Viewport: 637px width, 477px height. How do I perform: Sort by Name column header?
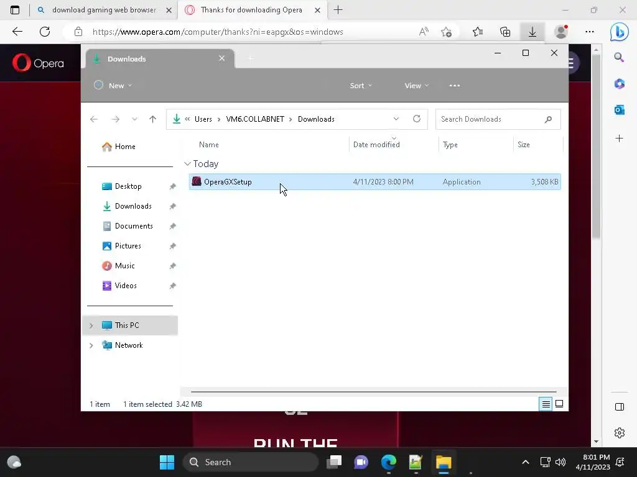(209, 144)
